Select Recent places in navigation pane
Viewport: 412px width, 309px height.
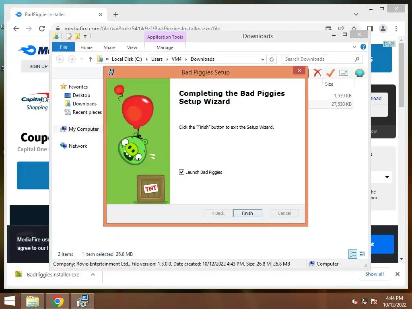tap(87, 112)
